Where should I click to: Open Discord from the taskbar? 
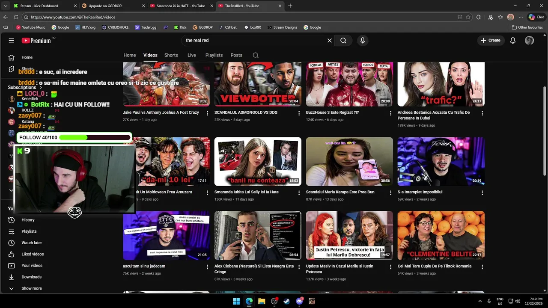click(x=299, y=301)
